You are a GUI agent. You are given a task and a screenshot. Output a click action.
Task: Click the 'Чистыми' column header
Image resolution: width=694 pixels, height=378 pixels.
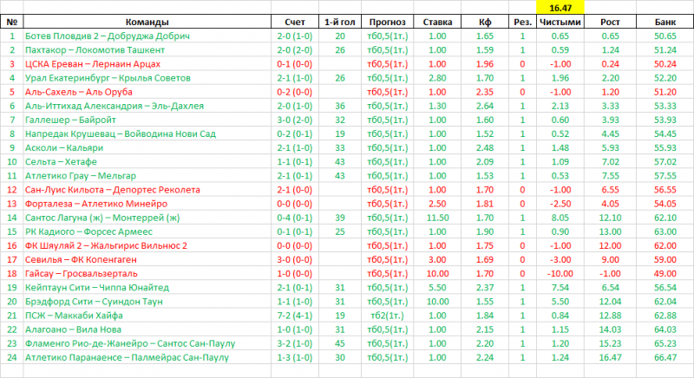560,22
